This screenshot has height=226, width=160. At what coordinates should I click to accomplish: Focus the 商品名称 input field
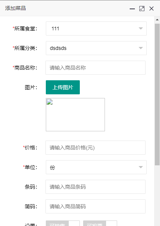click(95, 68)
